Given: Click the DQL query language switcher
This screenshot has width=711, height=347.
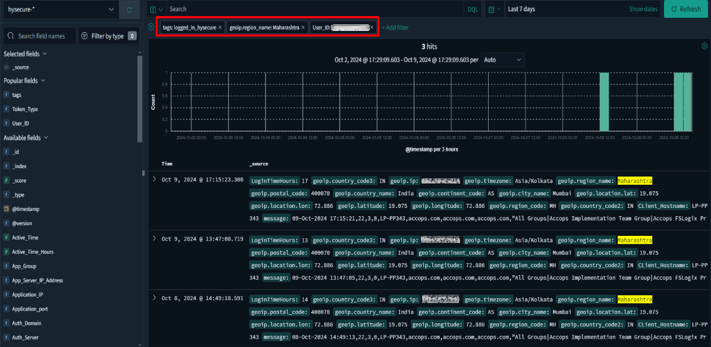Looking at the screenshot, I should [x=473, y=10].
